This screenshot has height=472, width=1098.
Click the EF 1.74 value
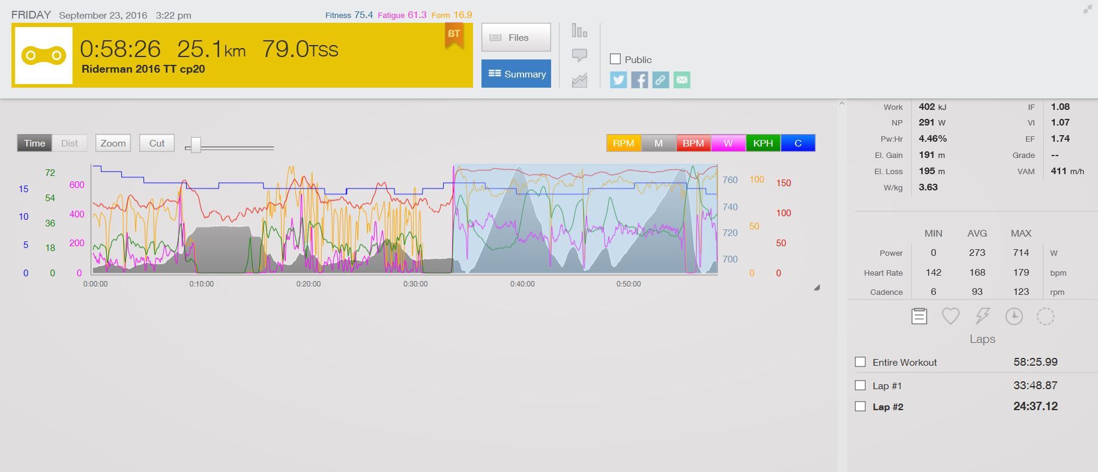coord(1060,139)
